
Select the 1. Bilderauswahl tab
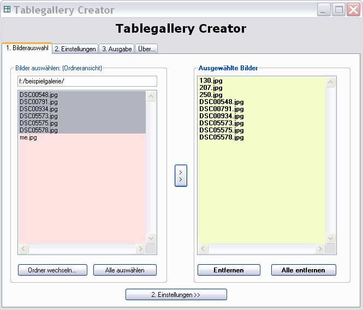tap(27, 48)
